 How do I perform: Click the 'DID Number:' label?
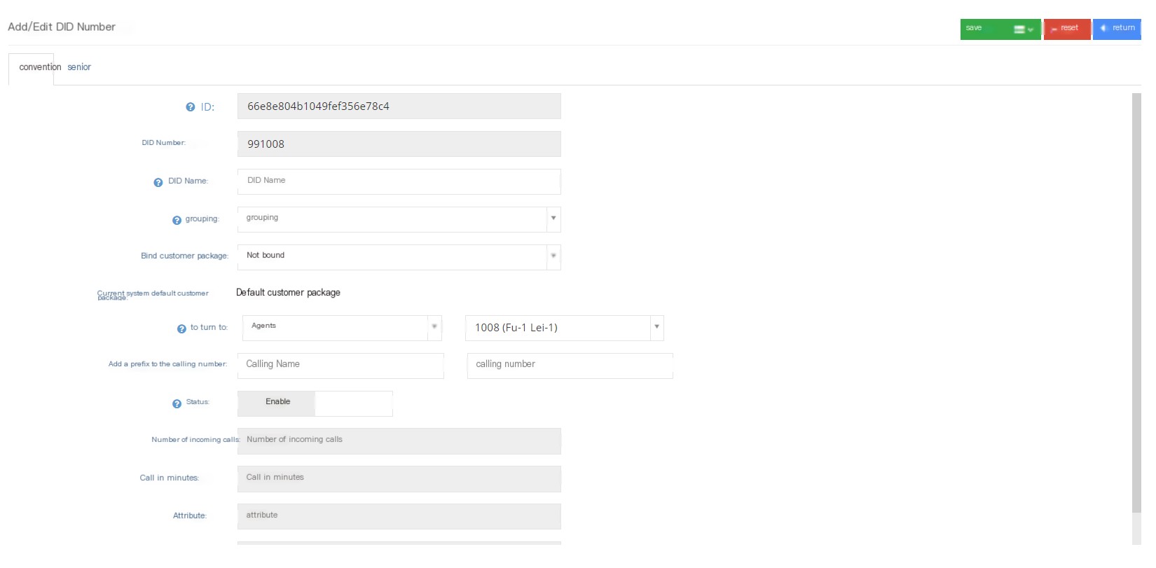[x=164, y=143]
